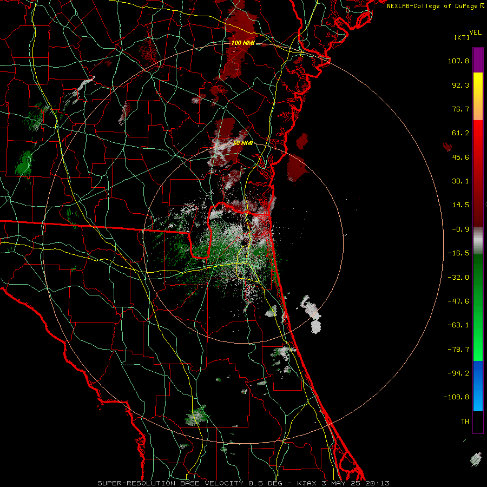Click the 76.7 legend value
487x487 pixels.
pos(460,109)
